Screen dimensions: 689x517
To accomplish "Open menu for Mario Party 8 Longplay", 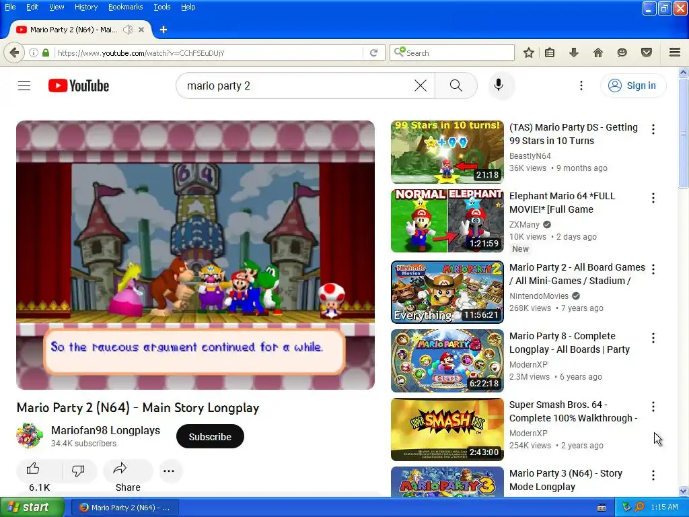I will [x=653, y=338].
